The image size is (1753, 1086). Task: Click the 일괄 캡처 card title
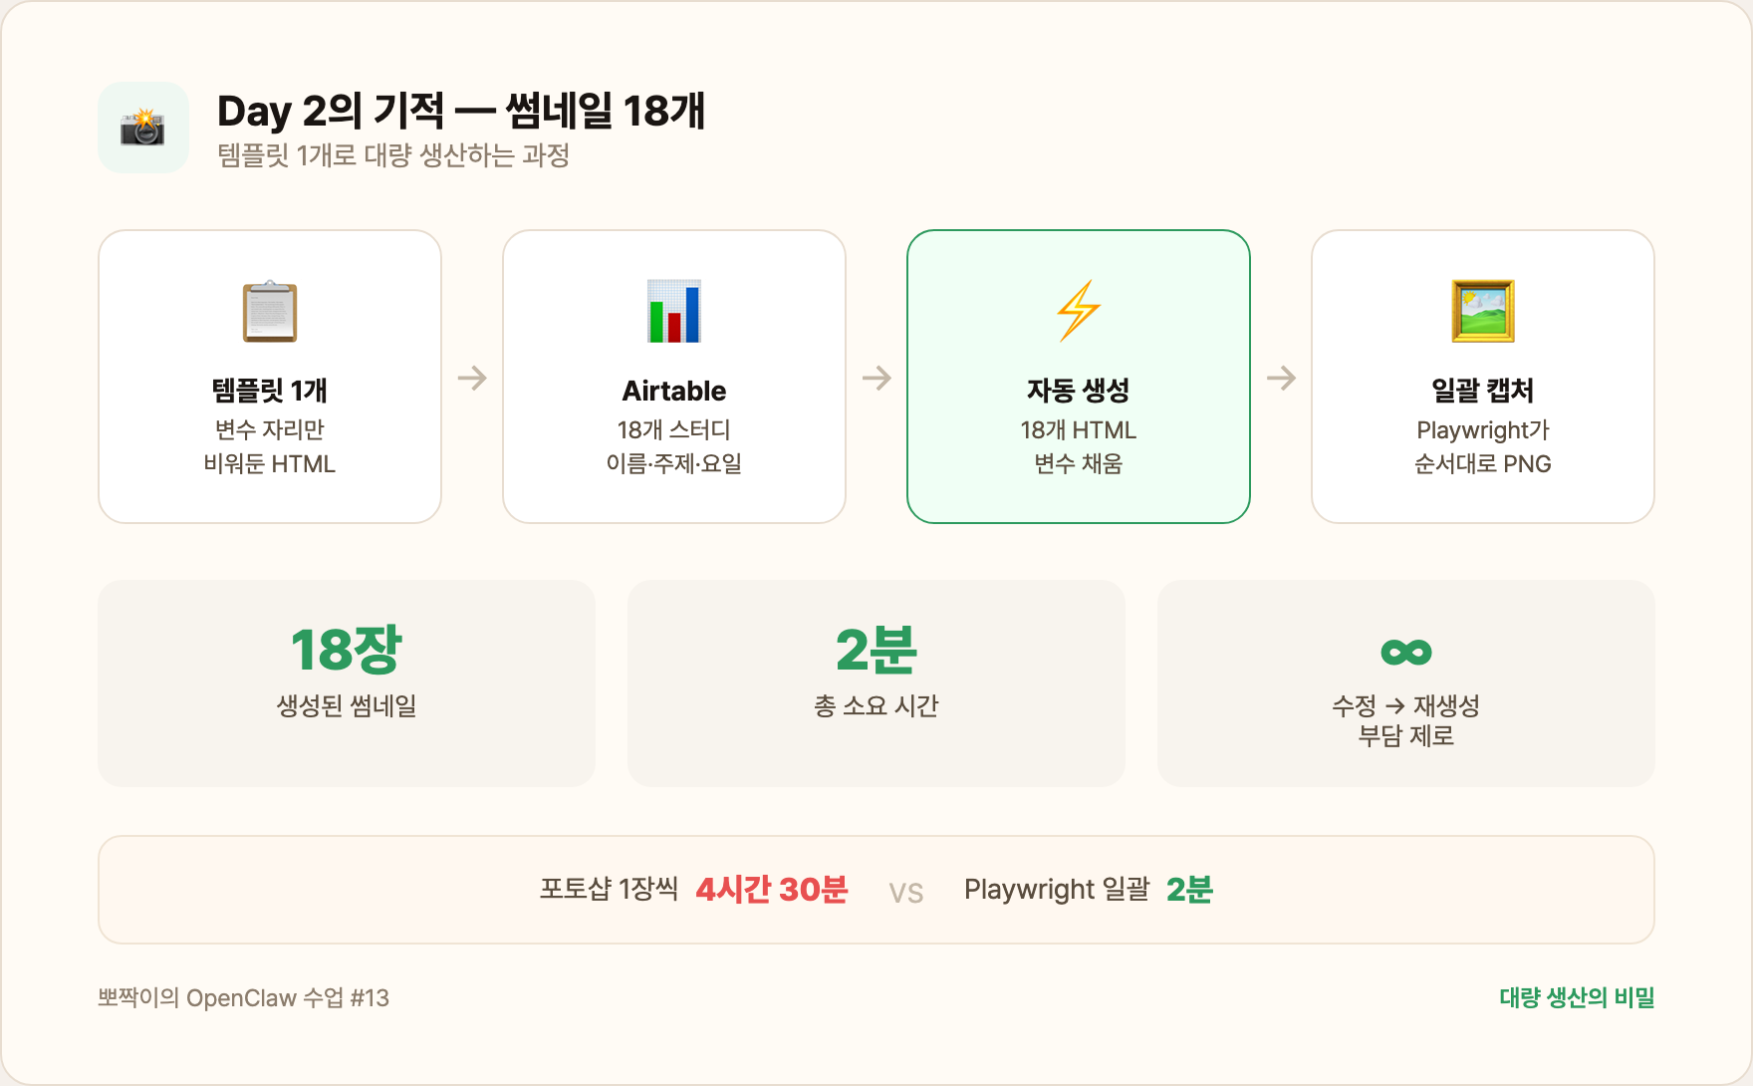coord(1483,391)
